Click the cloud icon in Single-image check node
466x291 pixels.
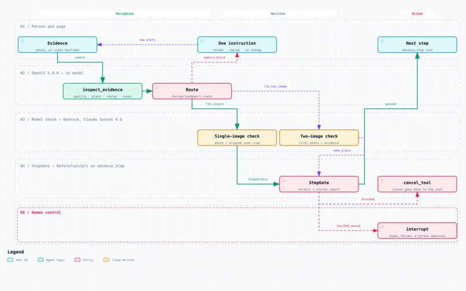click(x=202, y=134)
